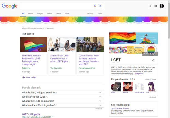Expand 'What is the LGBT community?' question
The width and height of the screenshot is (170, 118).
[62, 101]
